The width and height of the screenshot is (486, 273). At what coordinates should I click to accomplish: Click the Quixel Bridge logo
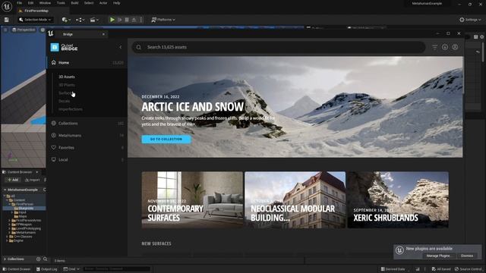tap(64, 47)
